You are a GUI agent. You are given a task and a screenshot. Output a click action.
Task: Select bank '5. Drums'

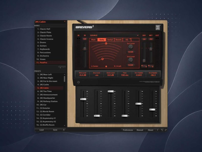(50, 42)
